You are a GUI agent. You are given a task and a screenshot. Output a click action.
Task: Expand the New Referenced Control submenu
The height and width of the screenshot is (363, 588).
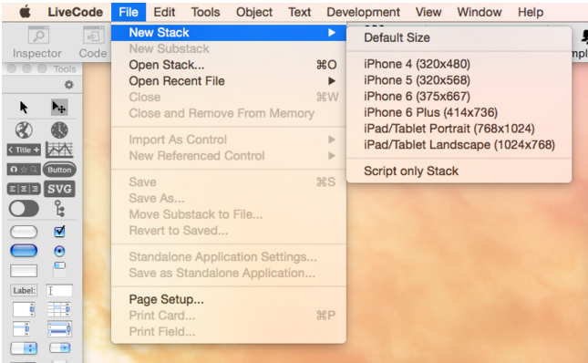pyautogui.click(x=229, y=156)
